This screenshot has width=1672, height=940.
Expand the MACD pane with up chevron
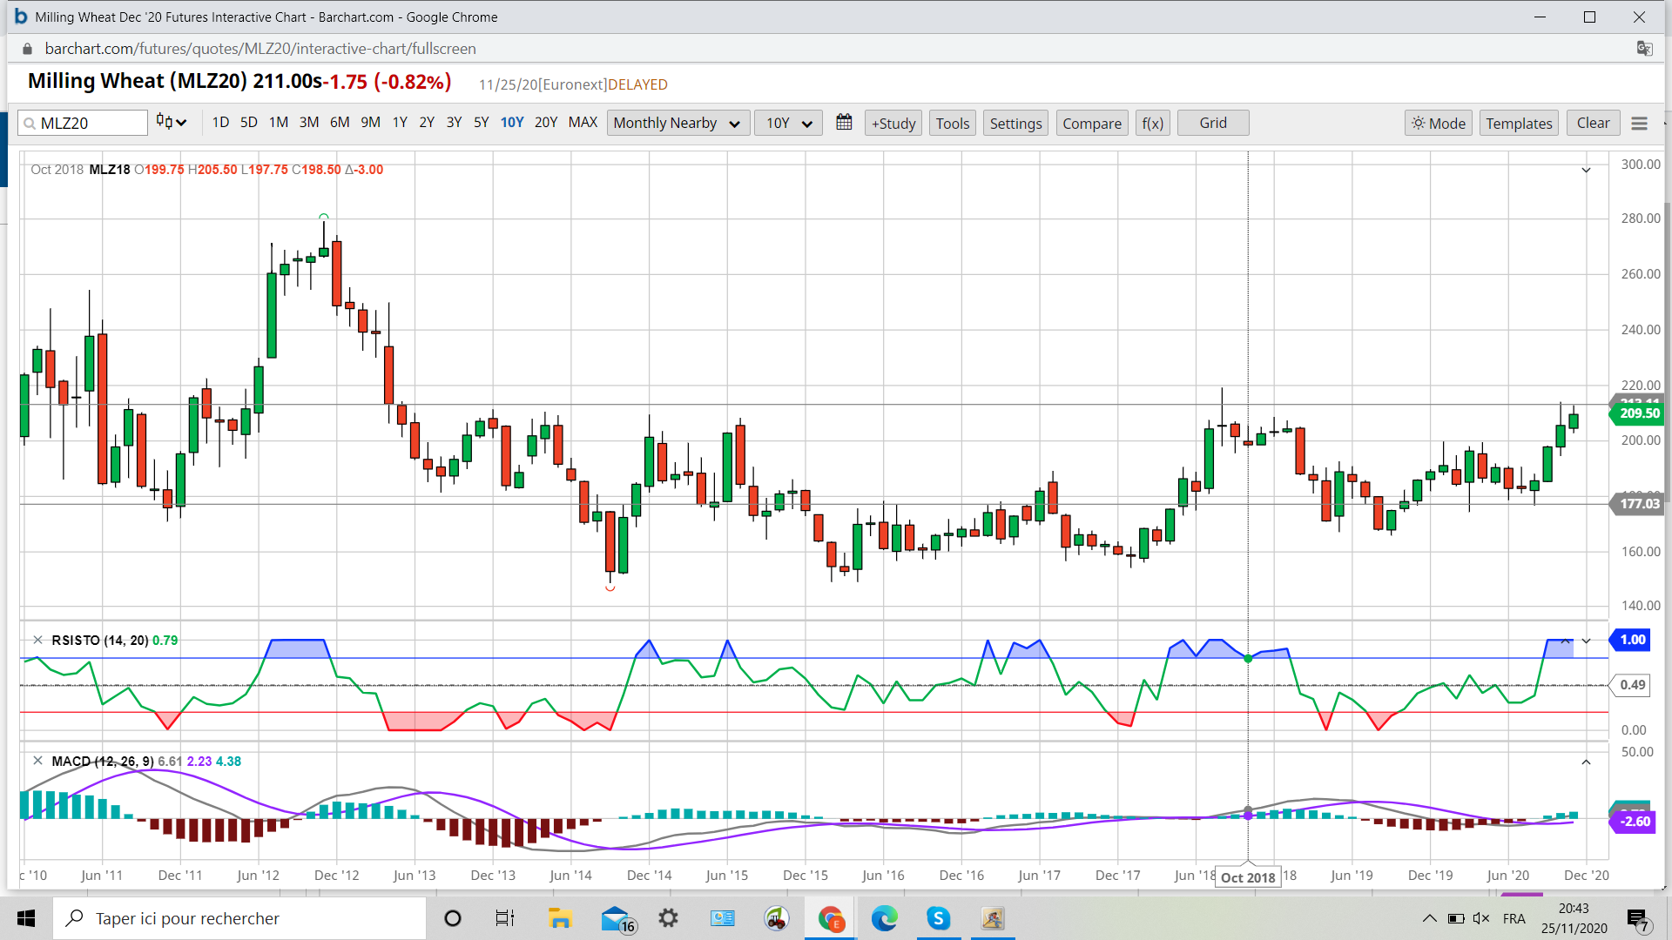[1586, 762]
